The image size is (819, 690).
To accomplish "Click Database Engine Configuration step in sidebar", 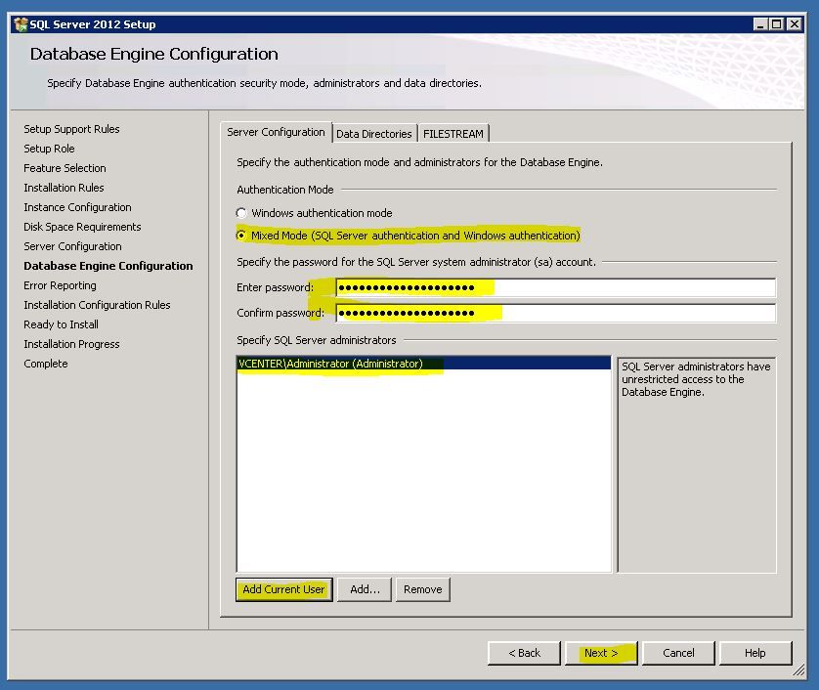I will 108,266.
